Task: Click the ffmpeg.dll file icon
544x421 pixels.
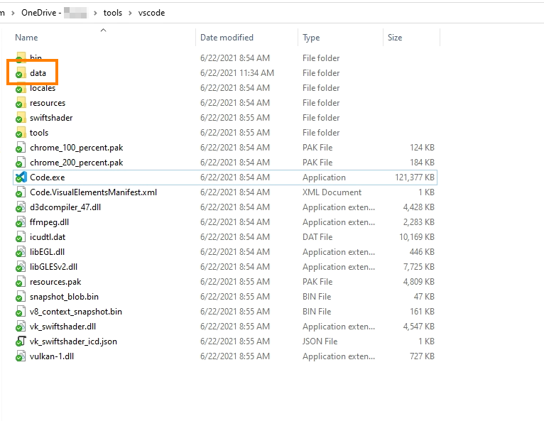Action: 21,222
